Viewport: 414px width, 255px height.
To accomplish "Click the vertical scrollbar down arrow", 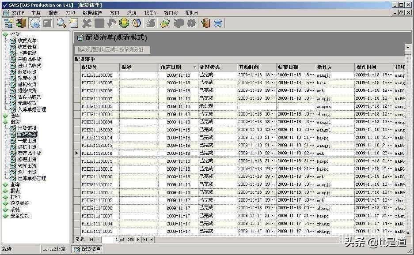I will [x=408, y=233].
